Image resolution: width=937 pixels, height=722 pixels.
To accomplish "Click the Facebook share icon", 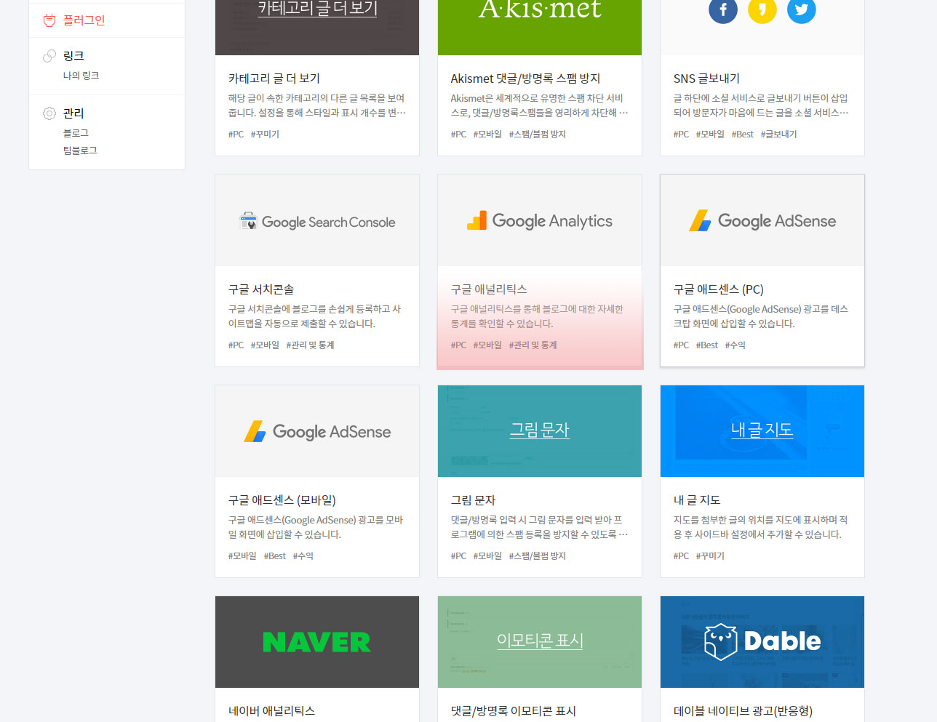I will point(723,9).
